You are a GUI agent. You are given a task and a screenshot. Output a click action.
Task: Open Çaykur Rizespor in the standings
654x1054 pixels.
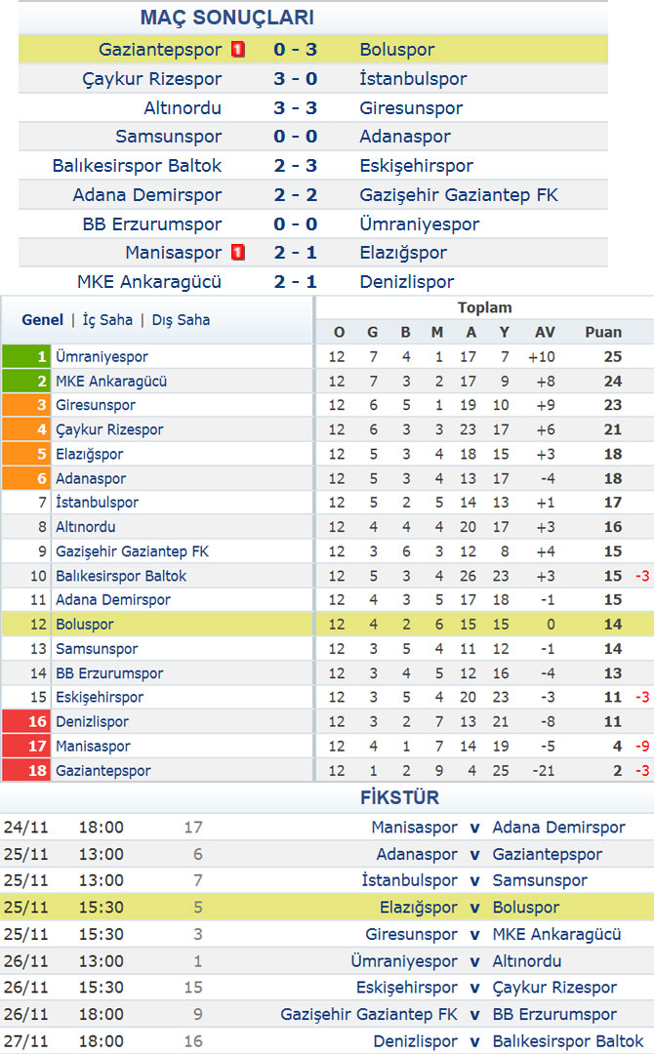109,429
